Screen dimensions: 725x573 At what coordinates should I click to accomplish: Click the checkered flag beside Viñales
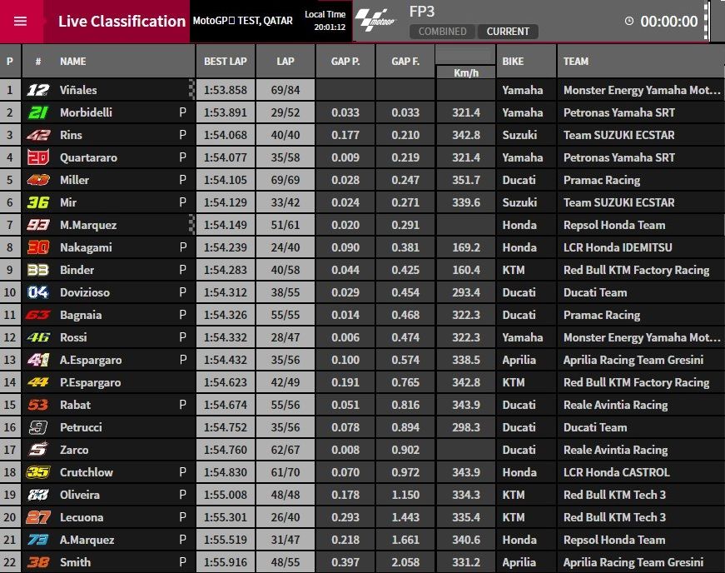coord(192,90)
